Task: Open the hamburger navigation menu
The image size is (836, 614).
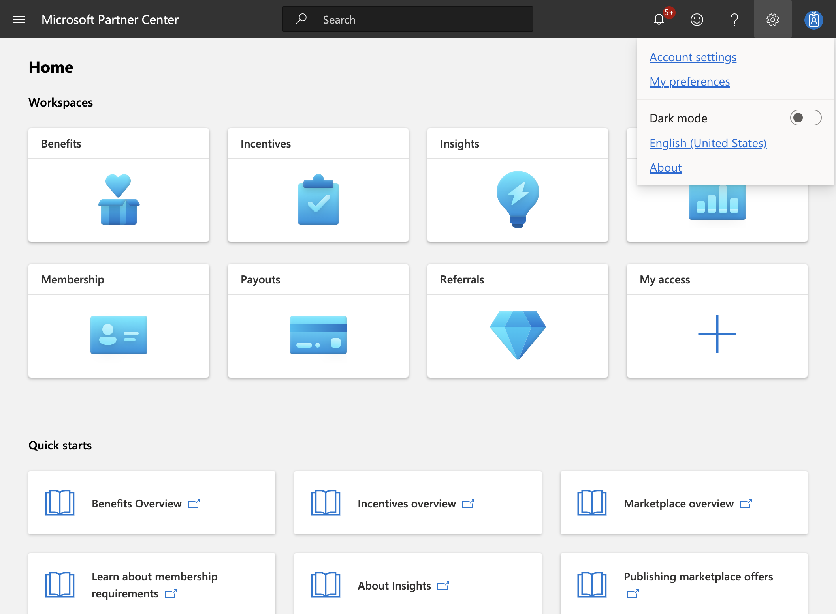Action: [x=19, y=19]
